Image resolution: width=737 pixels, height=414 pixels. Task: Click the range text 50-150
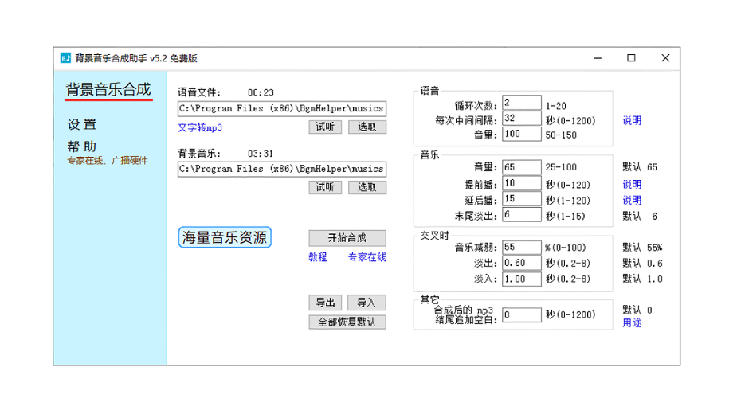tap(561, 135)
